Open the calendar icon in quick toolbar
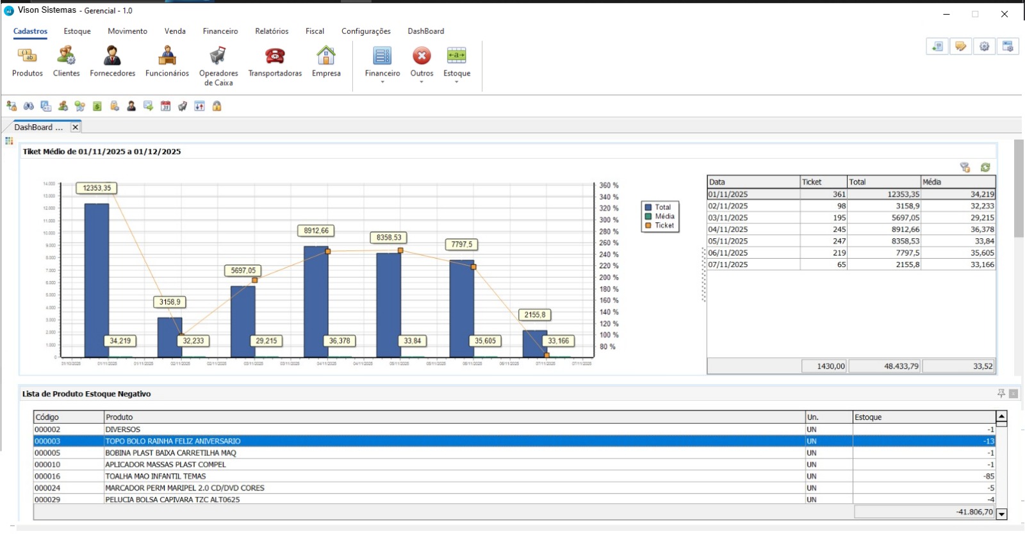The image size is (1025, 534). tap(165, 106)
